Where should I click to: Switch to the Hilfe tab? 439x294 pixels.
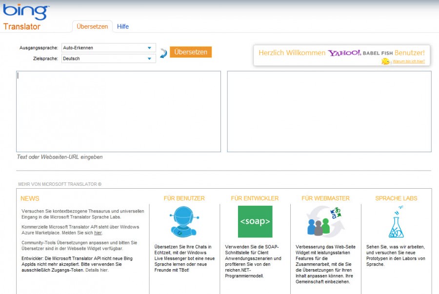point(123,27)
